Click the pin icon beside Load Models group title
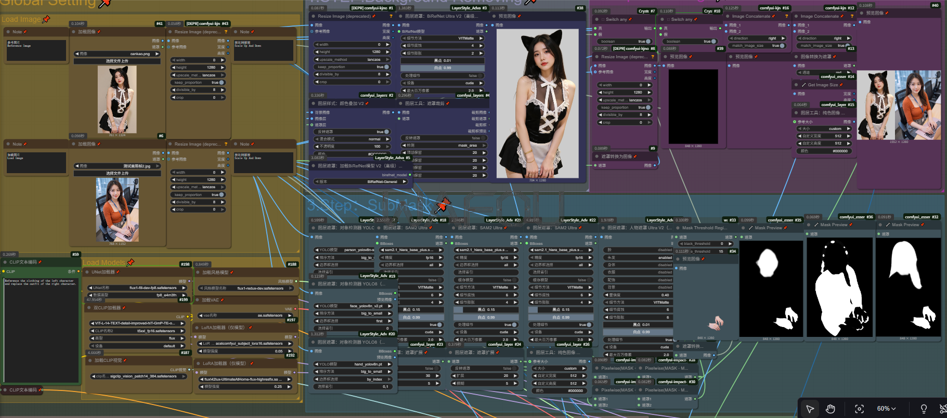This screenshot has height=418, width=947. point(131,263)
